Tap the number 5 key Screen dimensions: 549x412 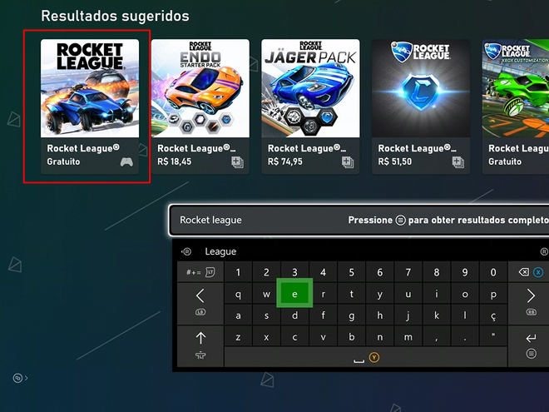point(351,272)
